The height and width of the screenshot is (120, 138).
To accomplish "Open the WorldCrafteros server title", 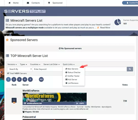I will tap(31, 91).
